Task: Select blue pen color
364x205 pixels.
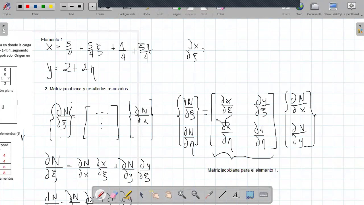Action: coord(35,7)
